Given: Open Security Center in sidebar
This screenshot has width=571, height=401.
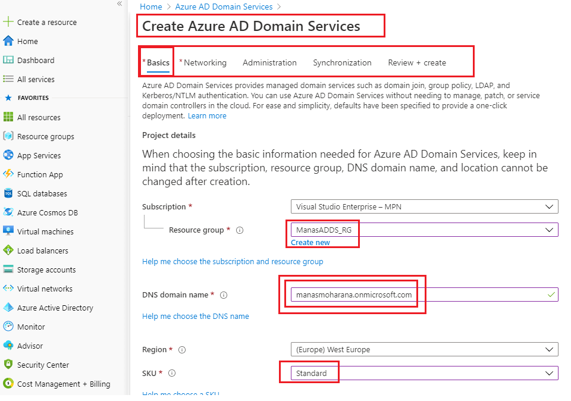Looking at the screenshot, I should 43,365.
